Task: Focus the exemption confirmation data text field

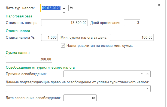Action: (75, 88)
